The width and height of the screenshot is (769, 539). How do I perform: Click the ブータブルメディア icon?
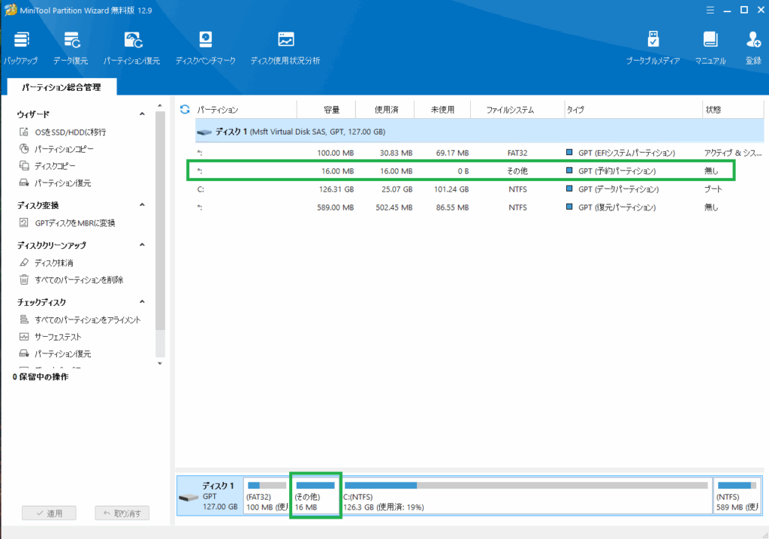653,41
